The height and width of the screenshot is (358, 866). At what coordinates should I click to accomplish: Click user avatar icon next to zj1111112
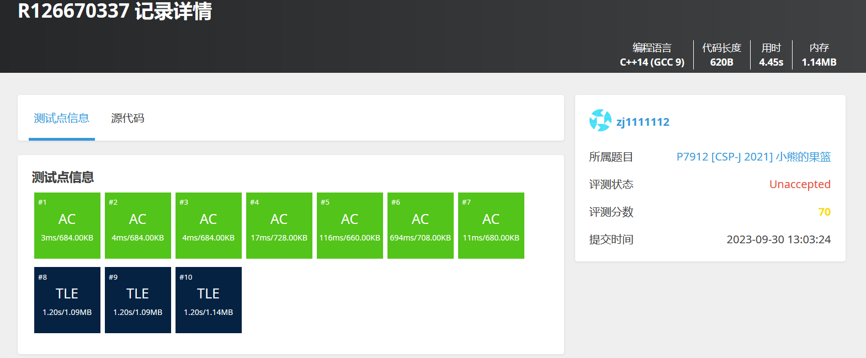pyautogui.click(x=600, y=120)
